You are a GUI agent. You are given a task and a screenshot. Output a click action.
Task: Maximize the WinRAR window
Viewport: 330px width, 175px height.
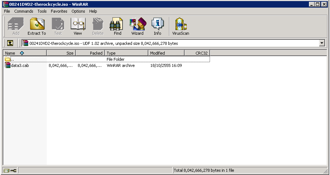tap(317, 4)
